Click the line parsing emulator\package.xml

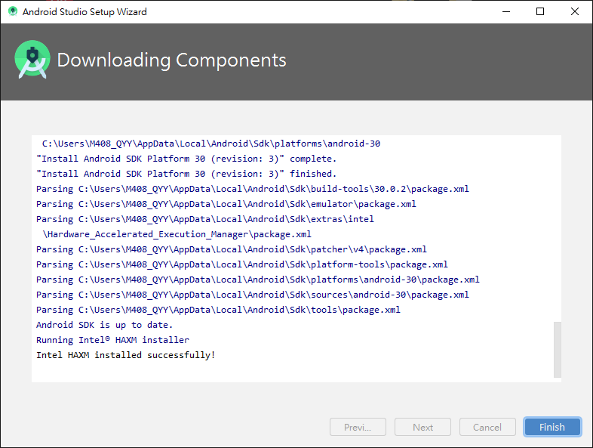point(226,204)
